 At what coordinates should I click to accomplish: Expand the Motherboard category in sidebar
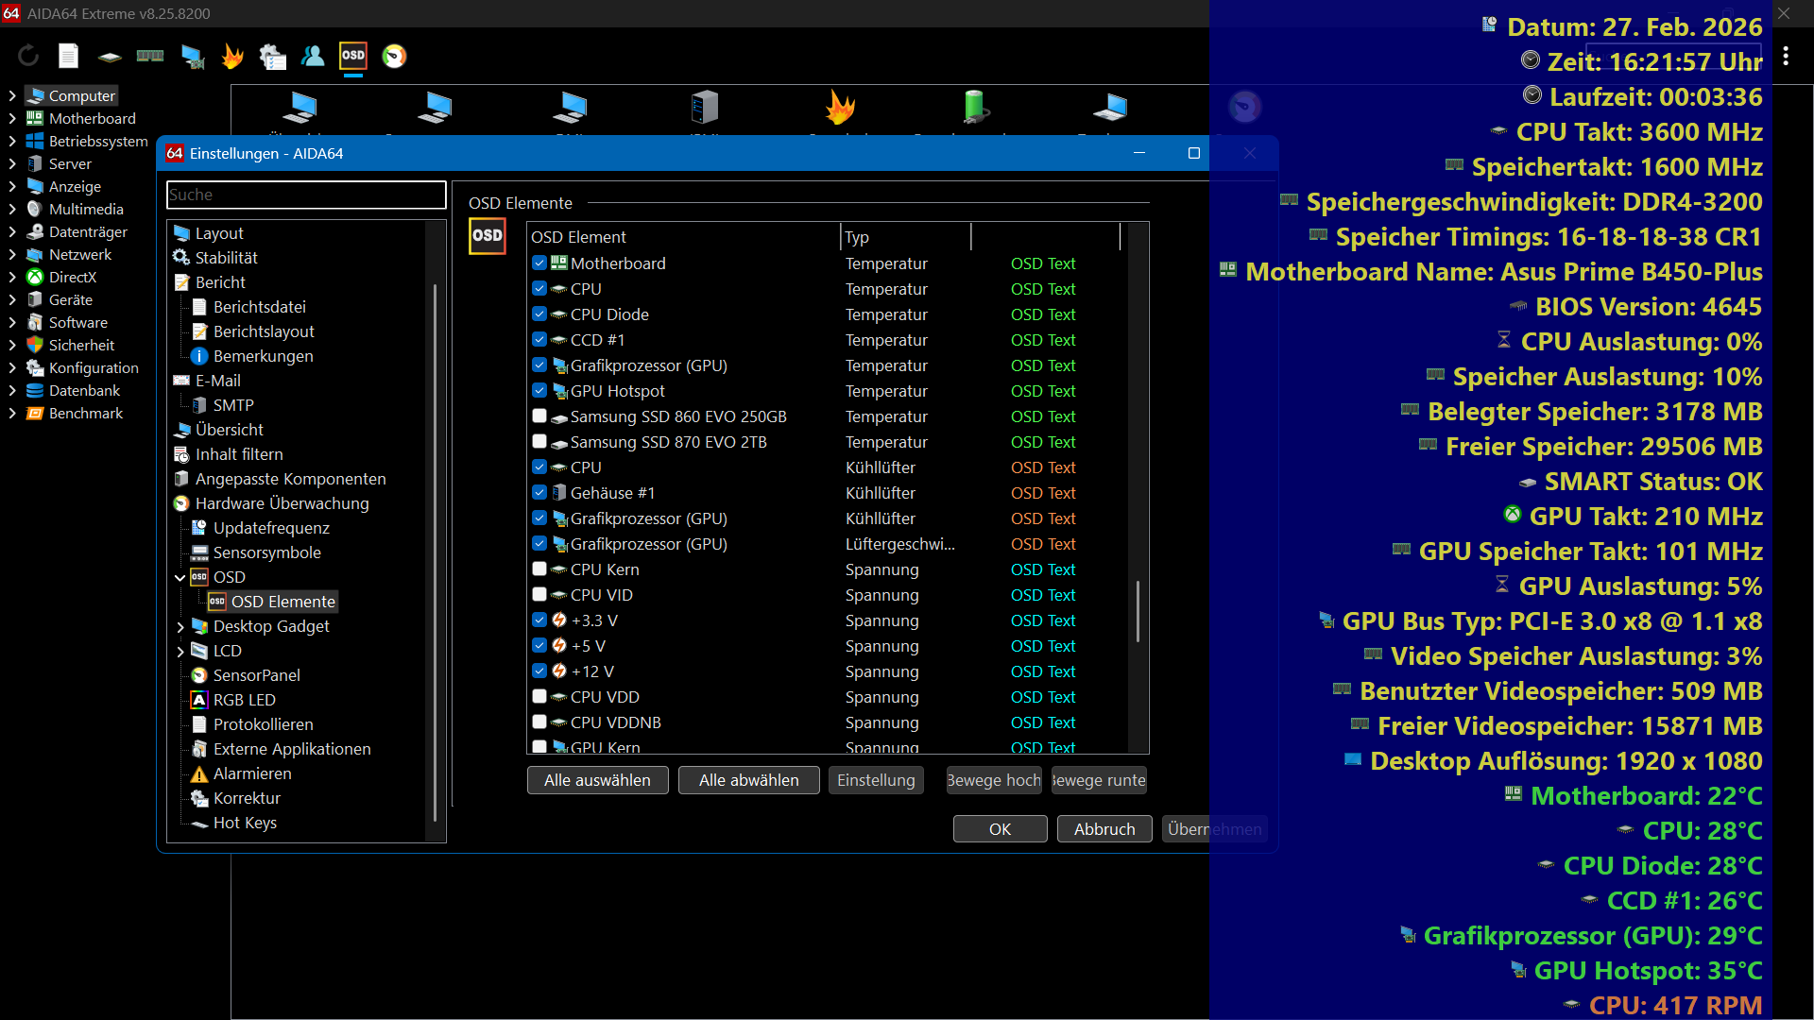(x=12, y=119)
